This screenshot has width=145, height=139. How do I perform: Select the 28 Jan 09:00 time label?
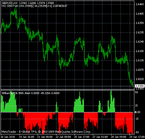pyautogui.click(x=119, y=137)
